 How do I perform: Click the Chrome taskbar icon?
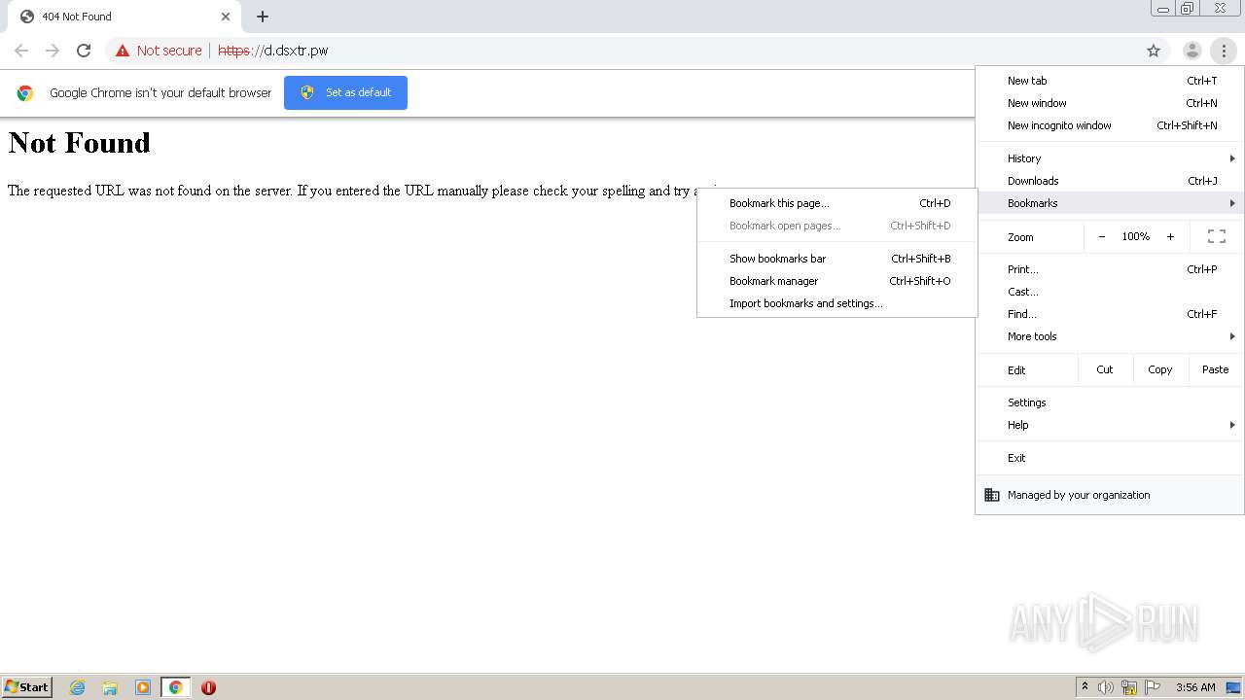175,687
